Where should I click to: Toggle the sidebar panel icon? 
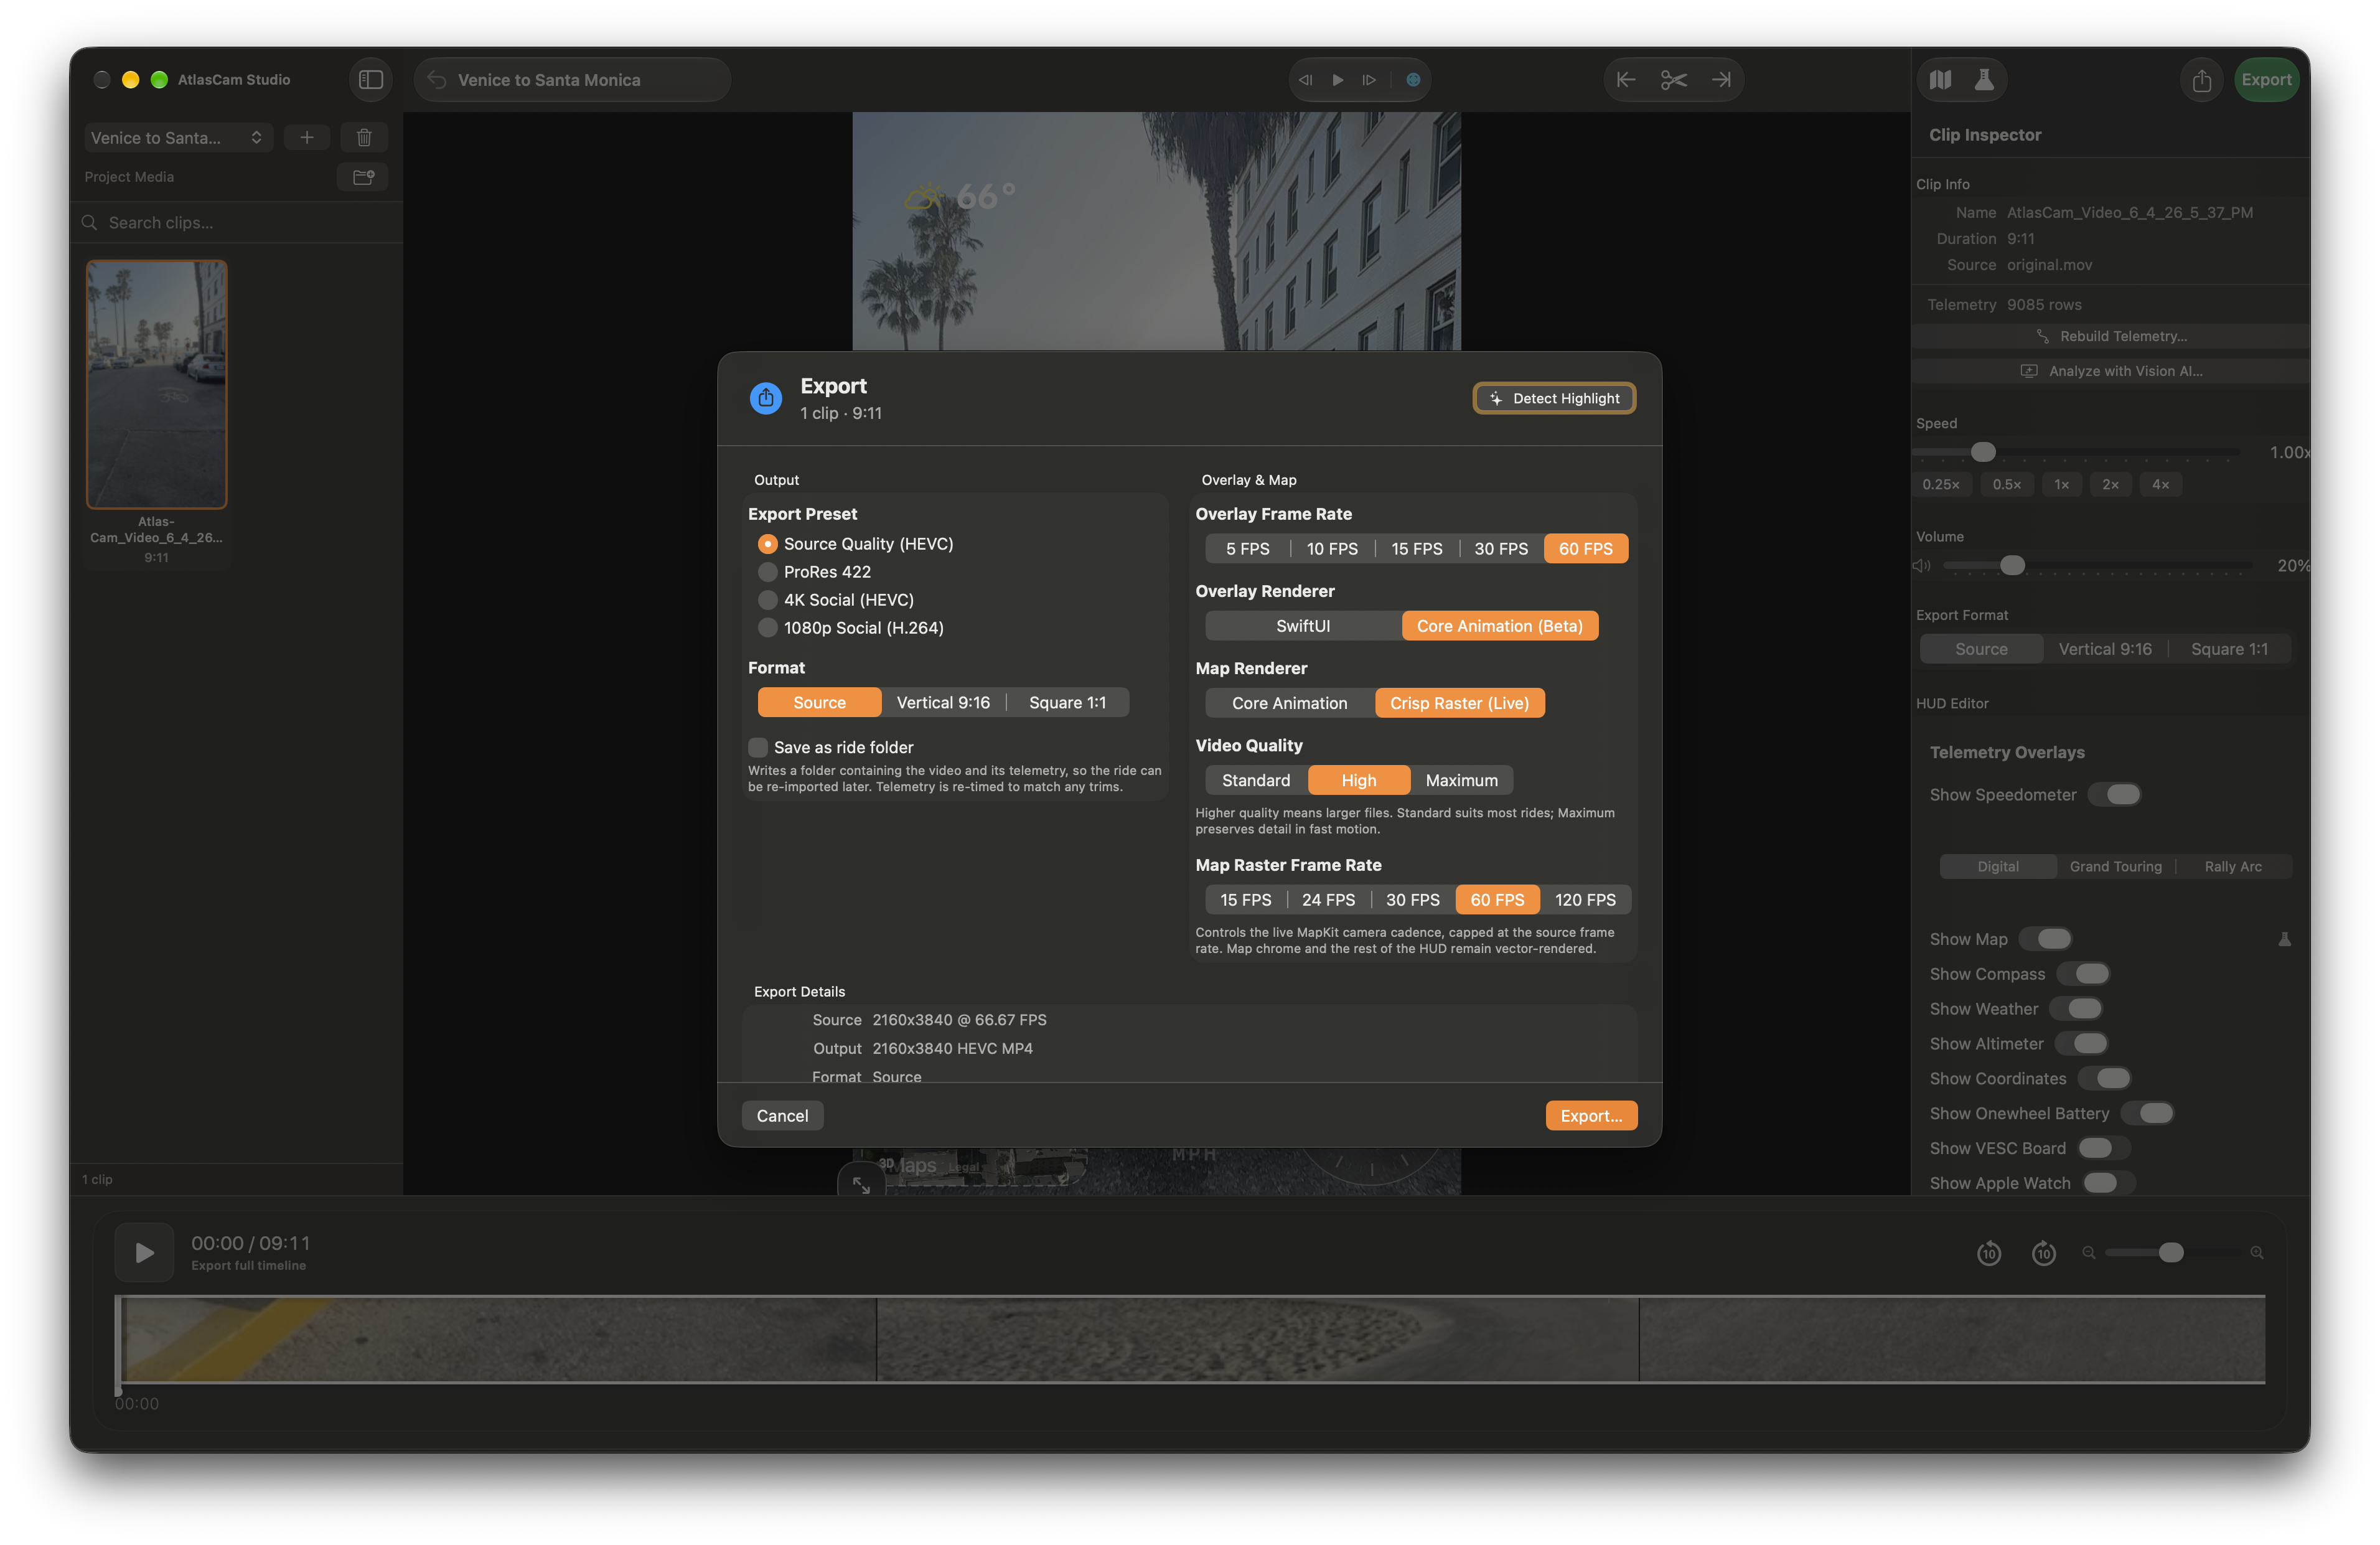click(370, 80)
